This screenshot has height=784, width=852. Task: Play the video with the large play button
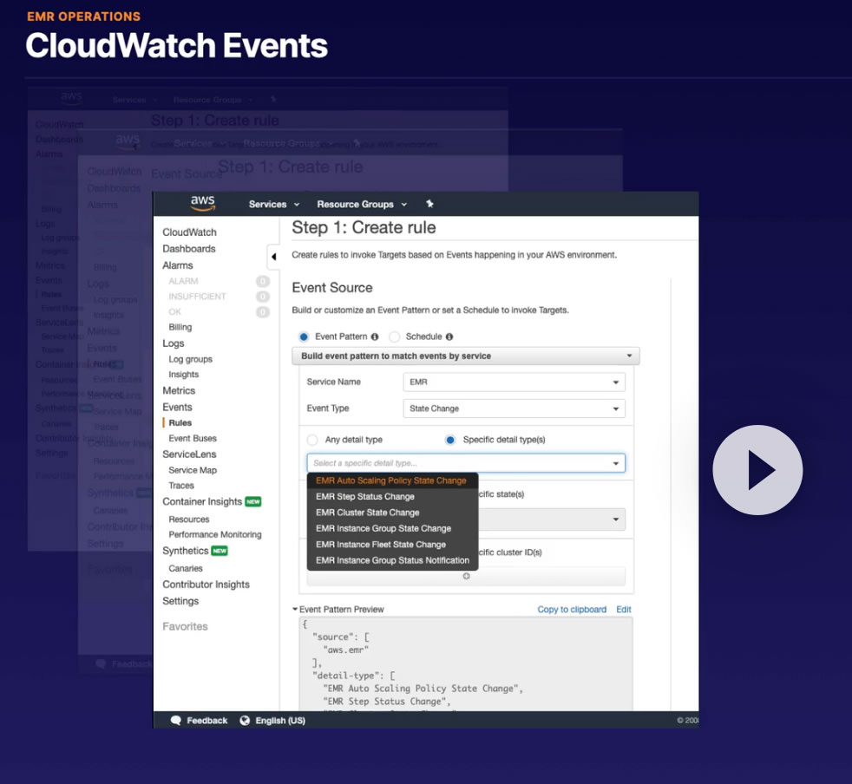point(757,470)
